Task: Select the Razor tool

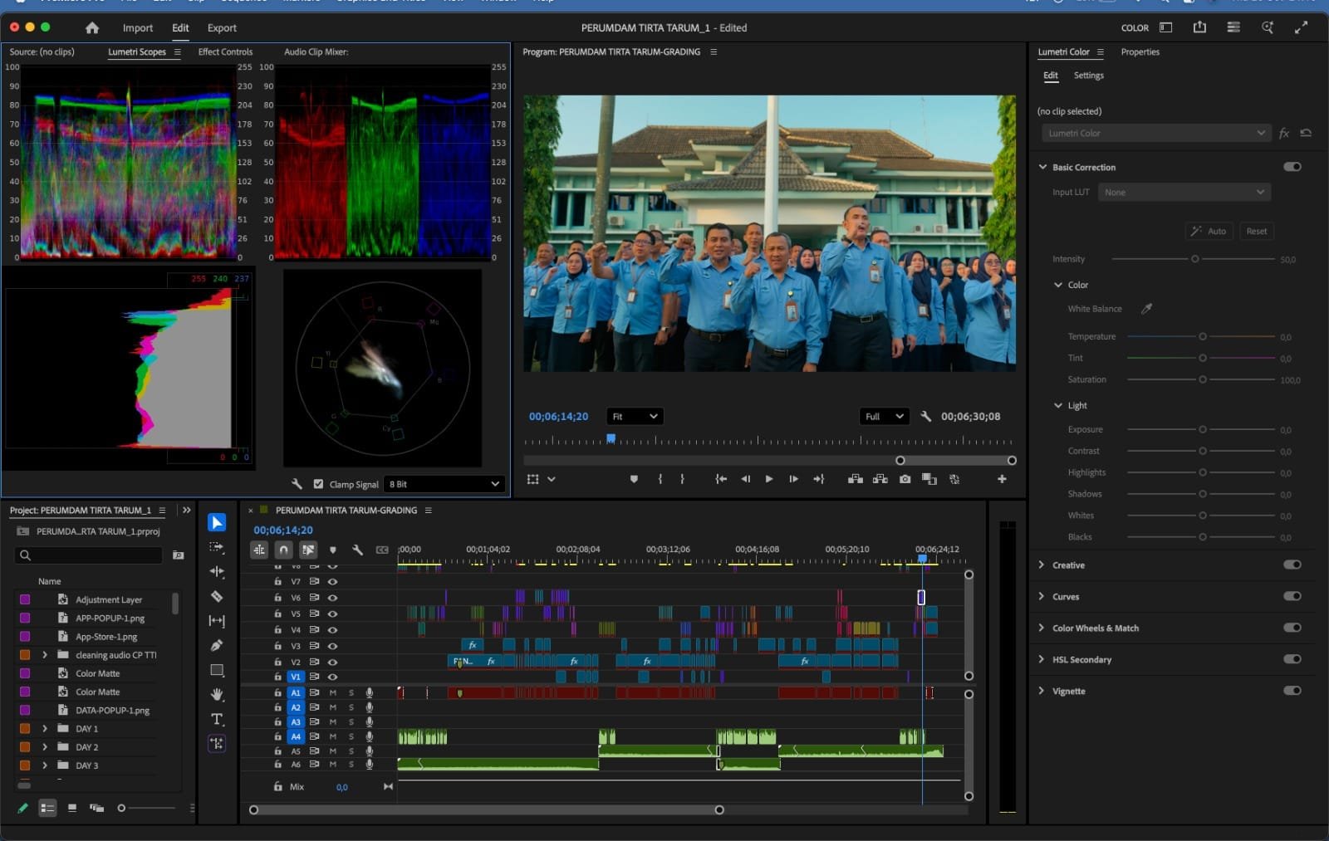Action: pos(217,596)
